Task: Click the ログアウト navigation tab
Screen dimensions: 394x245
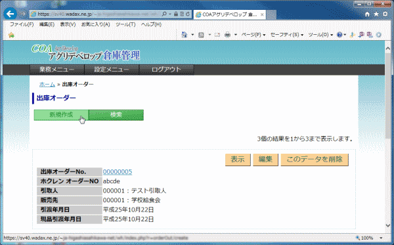Action: pyautogui.click(x=166, y=70)
